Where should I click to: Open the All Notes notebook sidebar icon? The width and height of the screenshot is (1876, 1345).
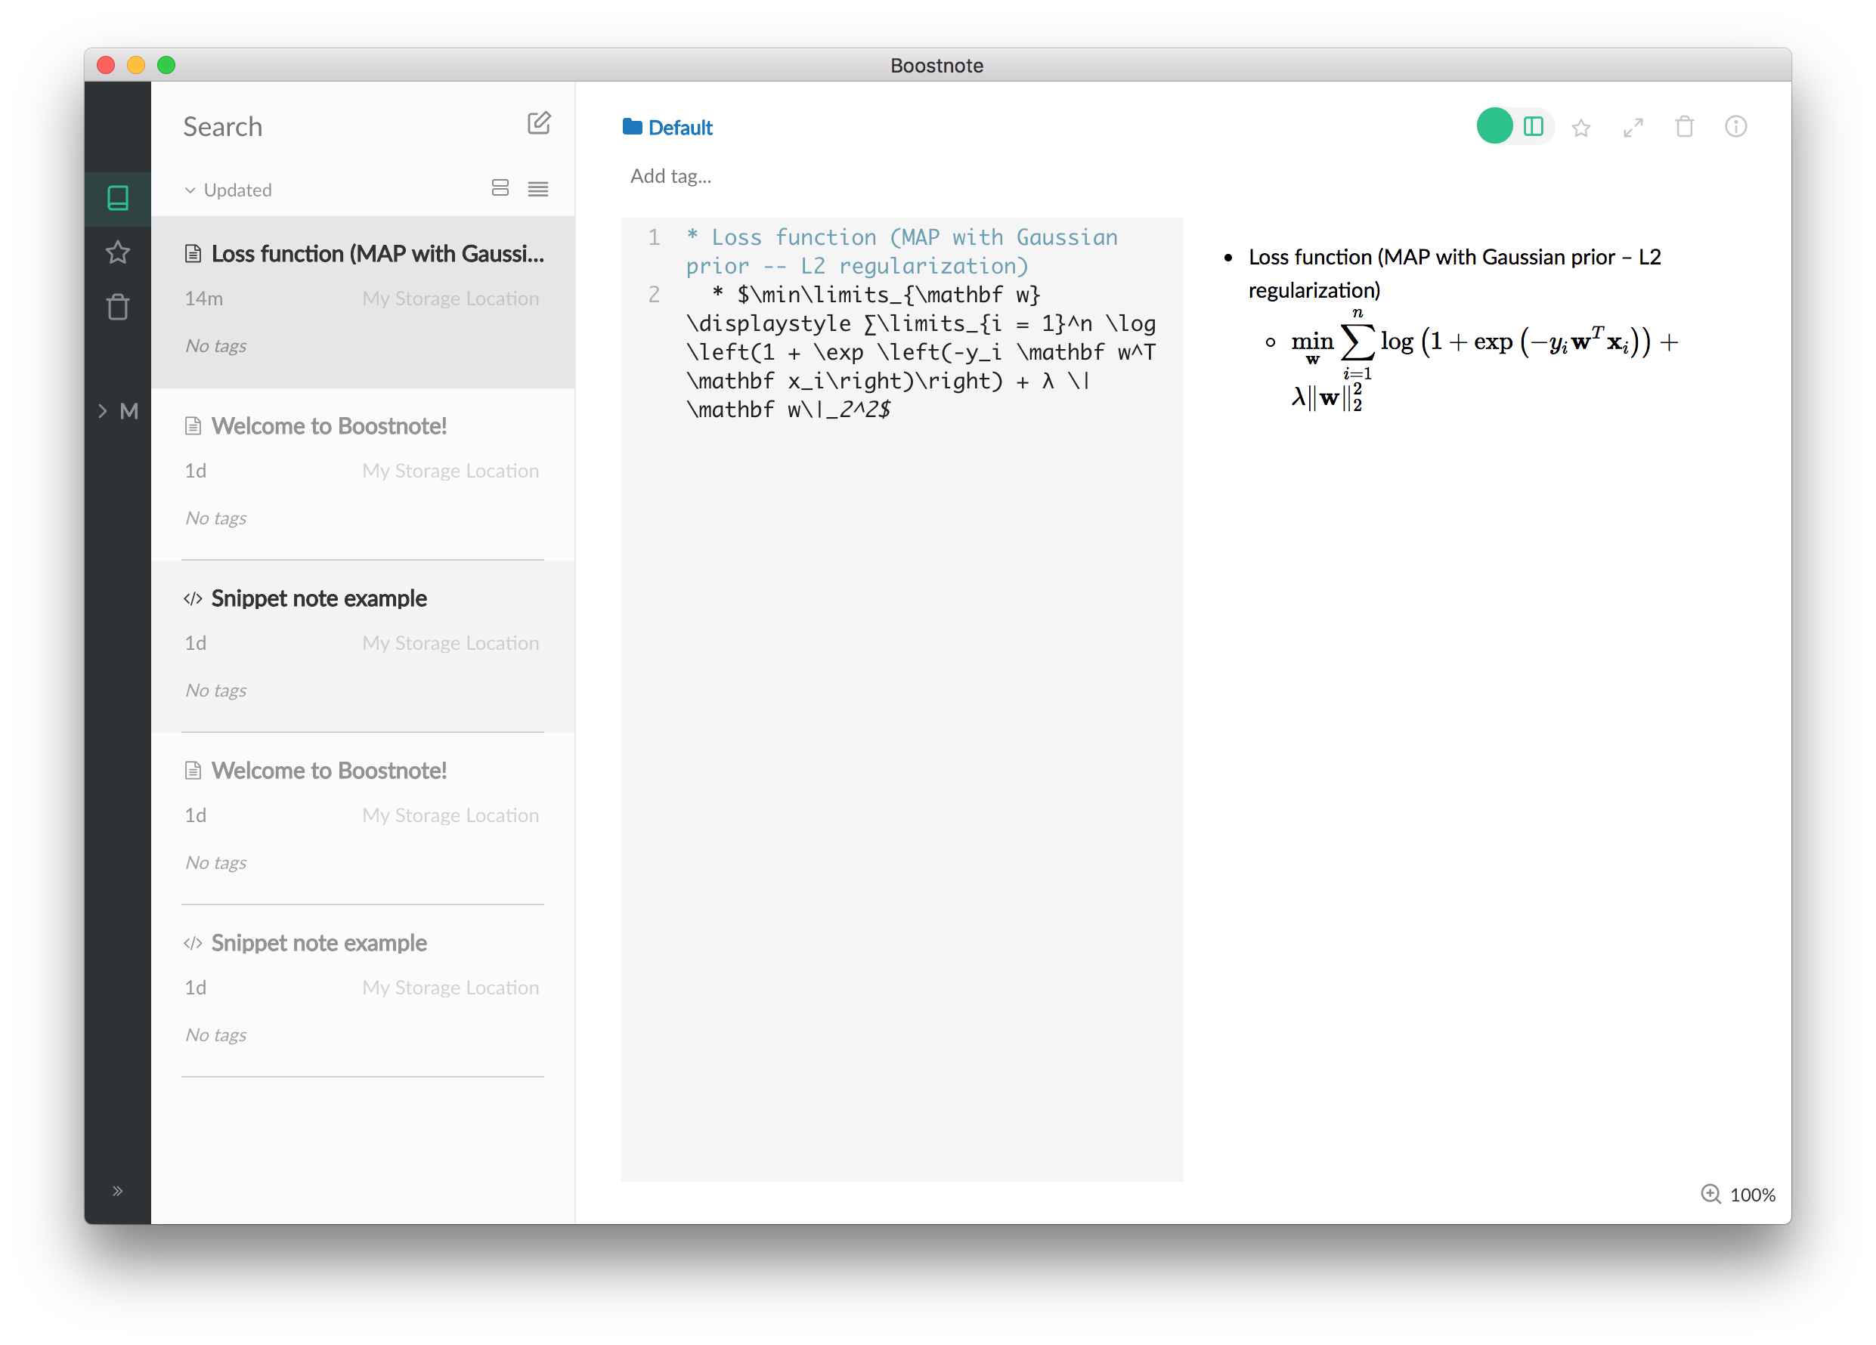tap(117, 199)
